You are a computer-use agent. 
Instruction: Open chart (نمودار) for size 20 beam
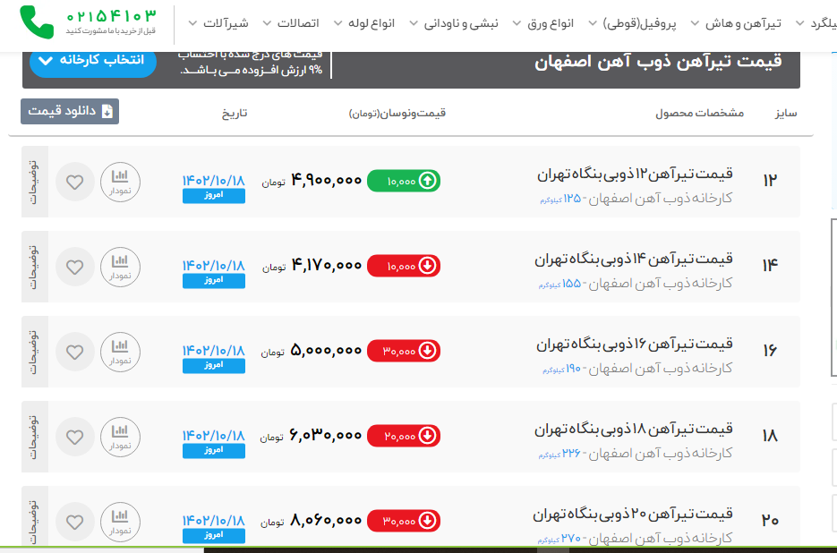(x=120, y=522)
